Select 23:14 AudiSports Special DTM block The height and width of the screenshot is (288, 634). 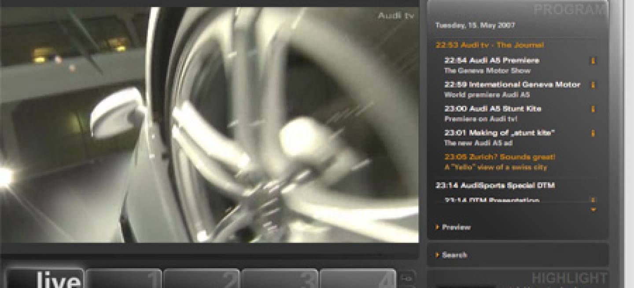pyautogui.click(x=495, y=186)
